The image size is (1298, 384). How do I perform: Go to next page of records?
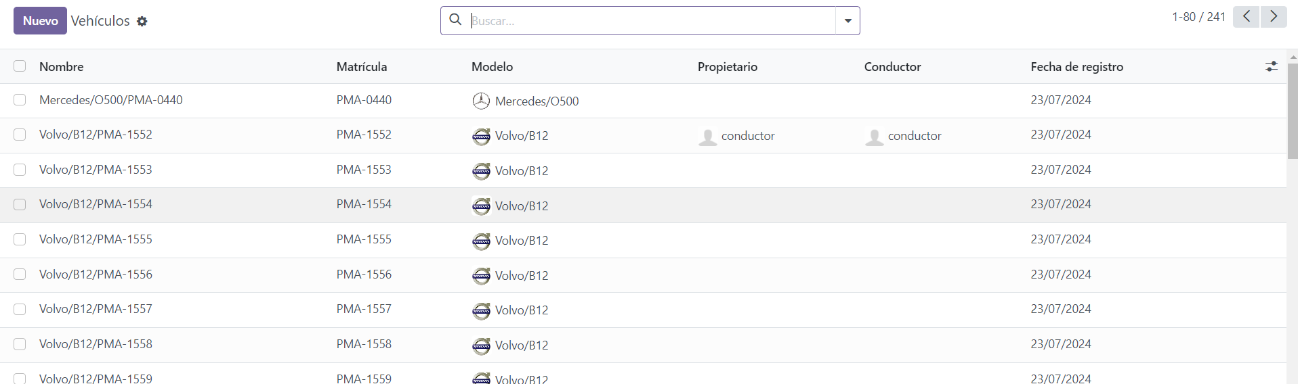(1274, 17)
